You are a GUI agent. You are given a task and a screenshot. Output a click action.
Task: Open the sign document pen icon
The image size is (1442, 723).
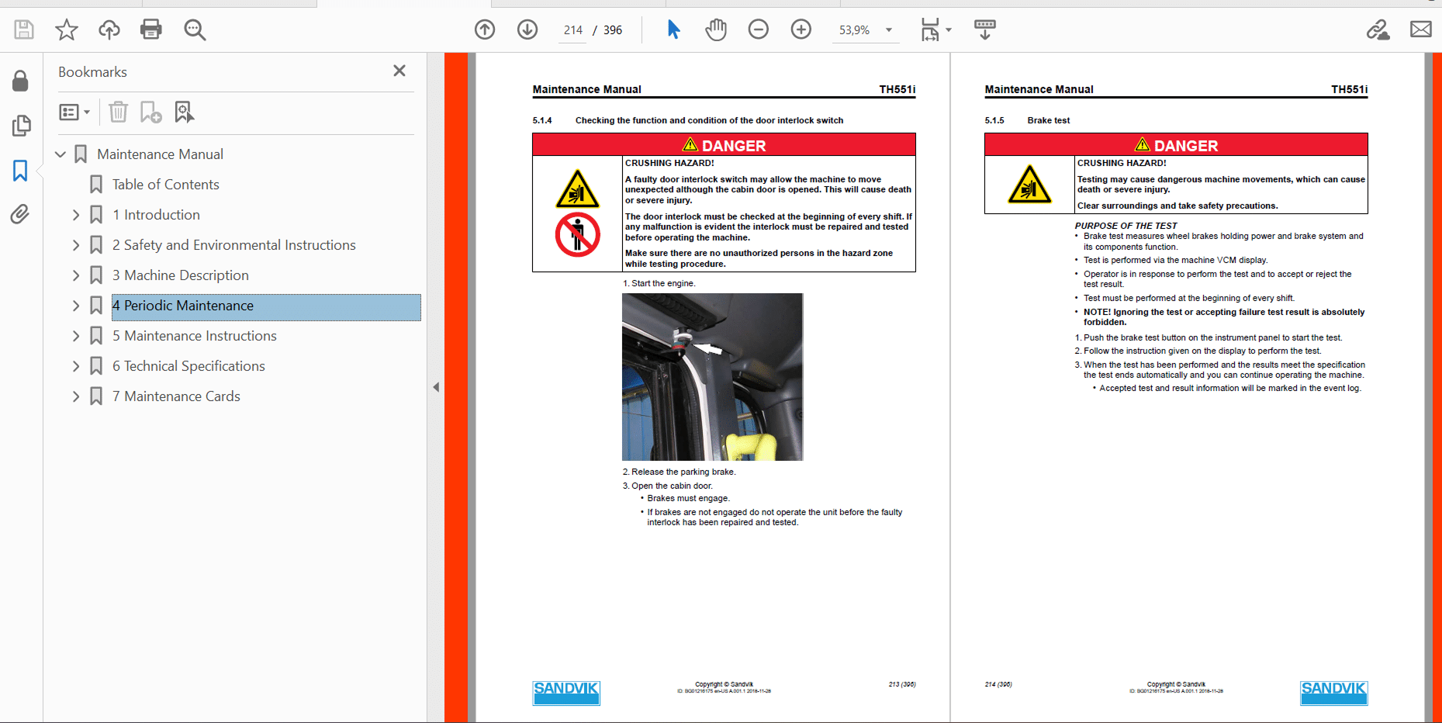click(x=1378, y=29)
